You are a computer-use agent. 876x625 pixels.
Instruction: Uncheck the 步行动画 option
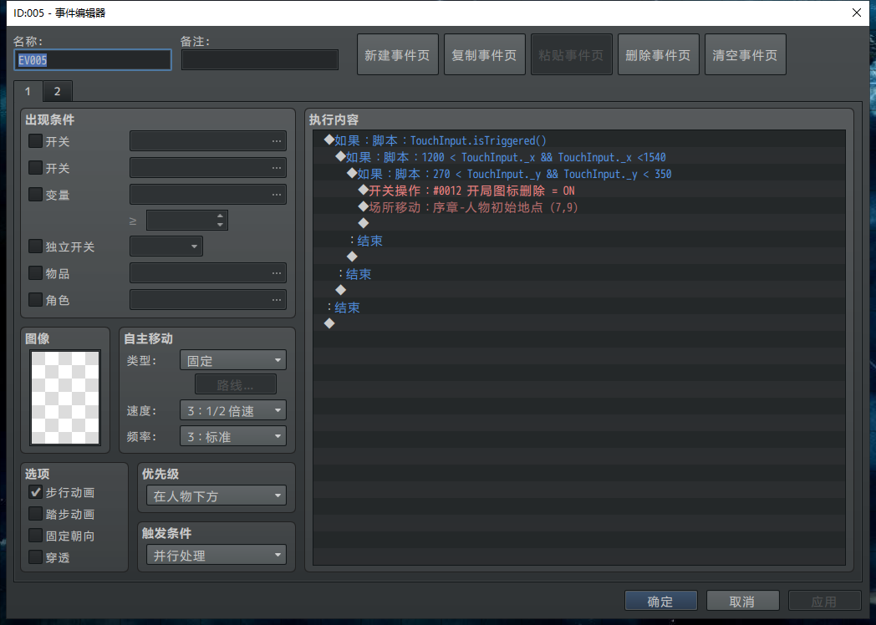pyautogui.click(x=35, y=492)
